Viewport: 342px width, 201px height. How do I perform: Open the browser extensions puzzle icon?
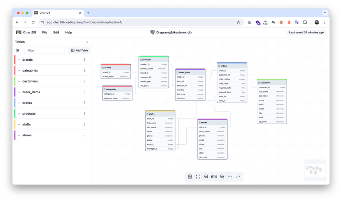pyautogui.click(x=305, y=22)
